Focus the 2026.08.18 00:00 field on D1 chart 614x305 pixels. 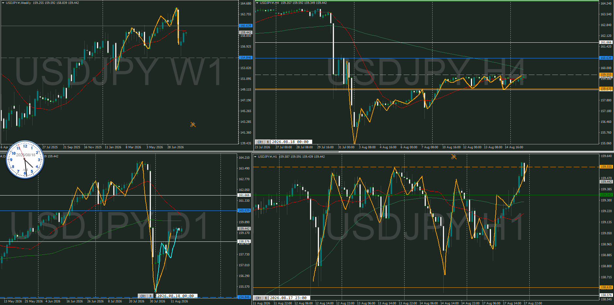coord(177,296)
